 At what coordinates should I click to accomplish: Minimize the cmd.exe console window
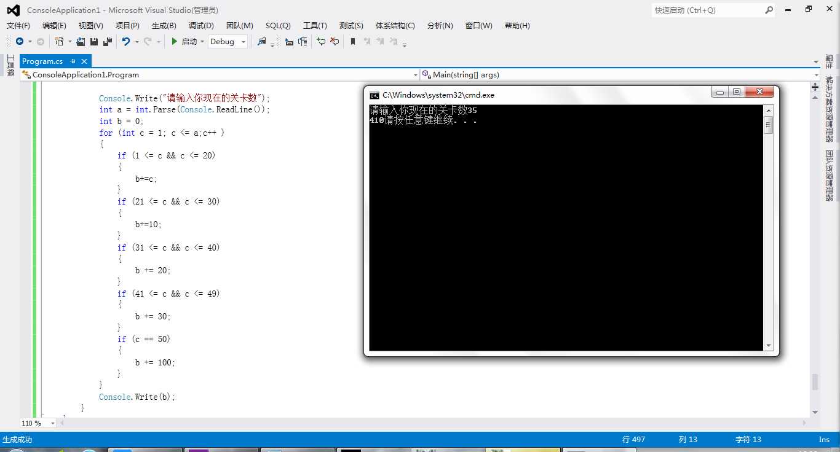[719, 92]
